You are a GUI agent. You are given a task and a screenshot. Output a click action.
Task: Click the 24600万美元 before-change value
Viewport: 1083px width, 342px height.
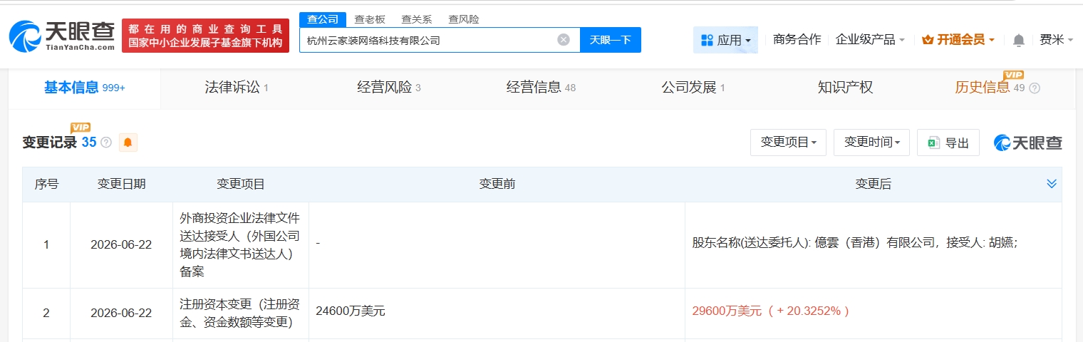tap(351, 311)
